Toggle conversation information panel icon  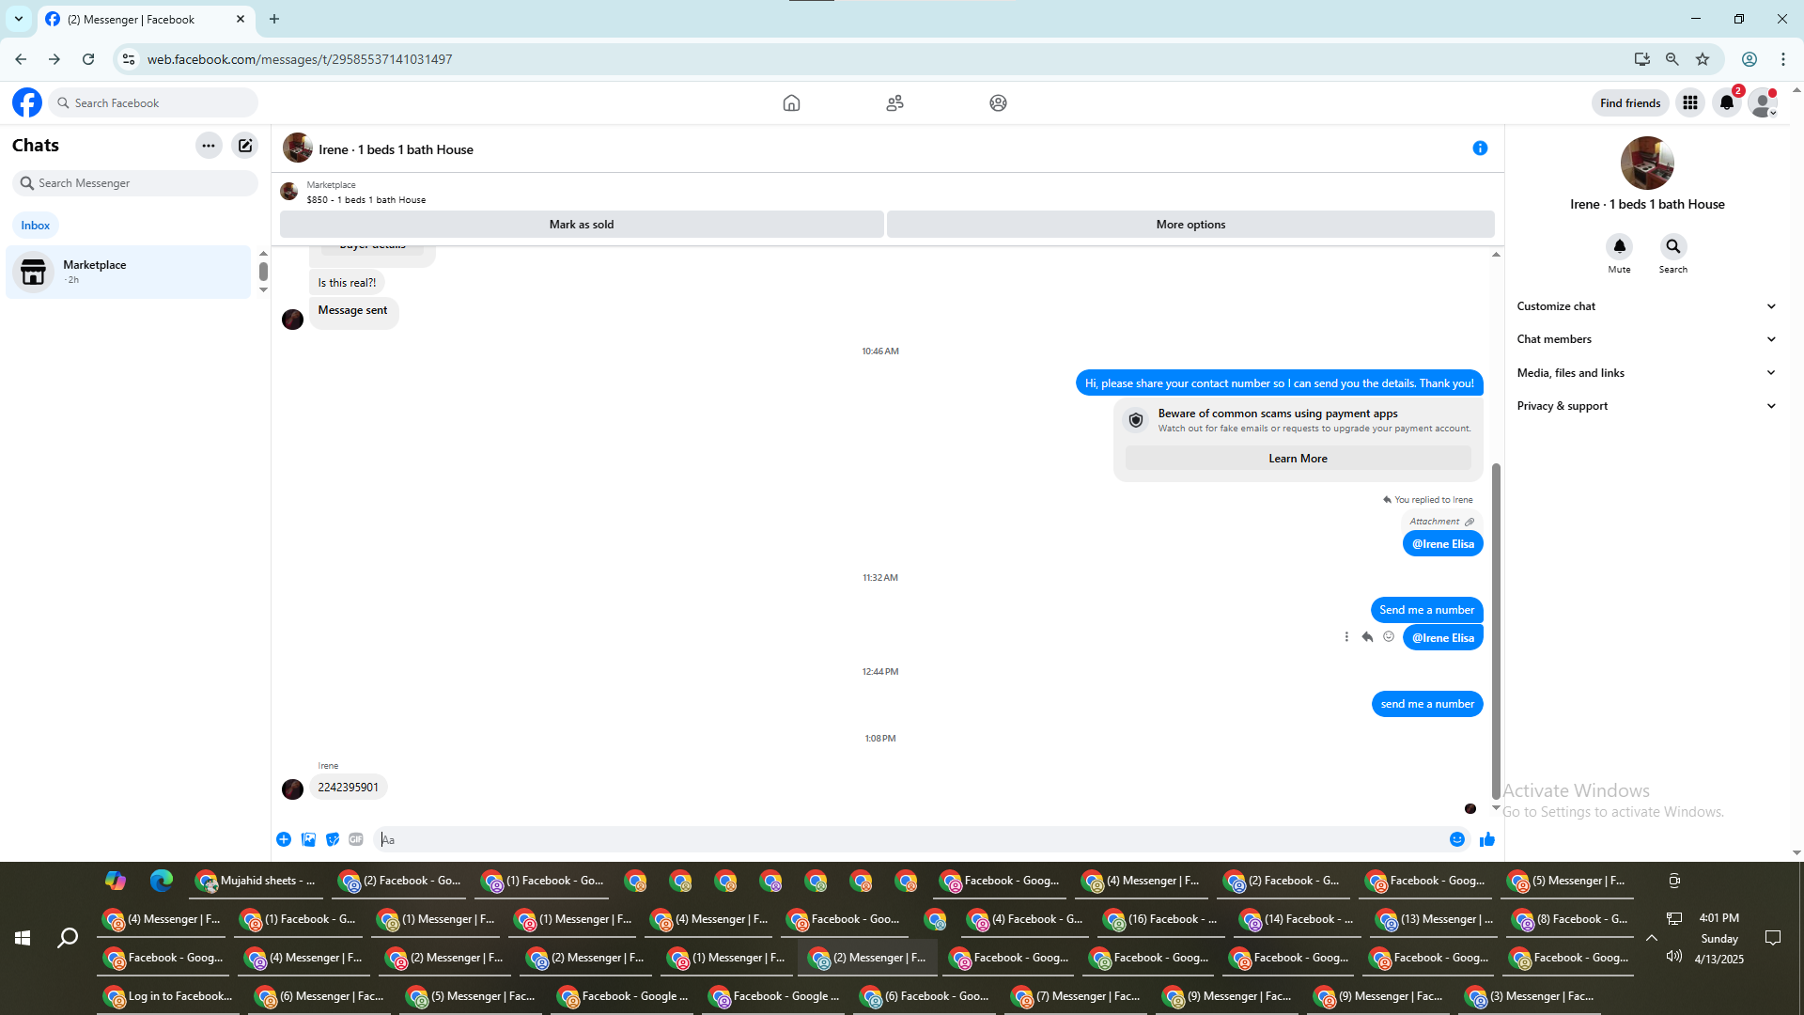pos(1480,148)
